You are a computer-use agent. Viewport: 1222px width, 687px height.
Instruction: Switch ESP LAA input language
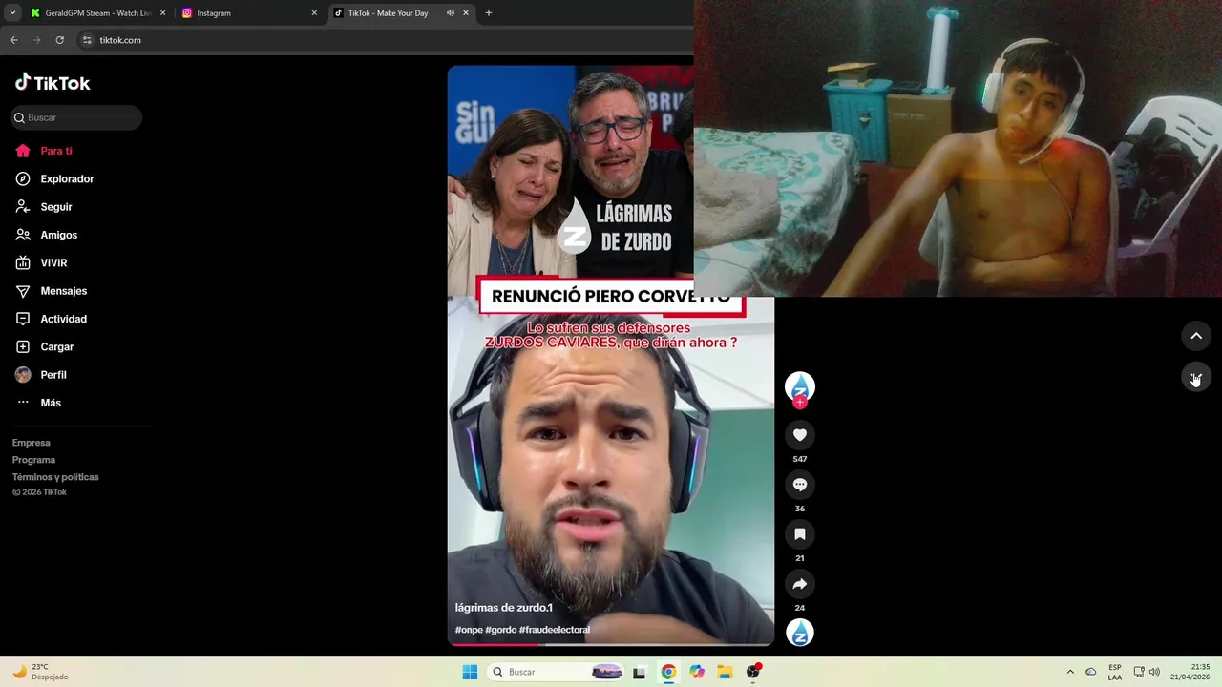[x=1115, y=672]
